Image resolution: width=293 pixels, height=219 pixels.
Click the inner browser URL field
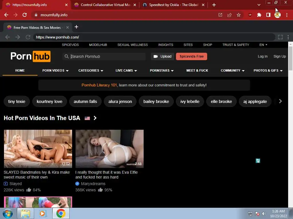pyautogui.click(x=154, y=37)
